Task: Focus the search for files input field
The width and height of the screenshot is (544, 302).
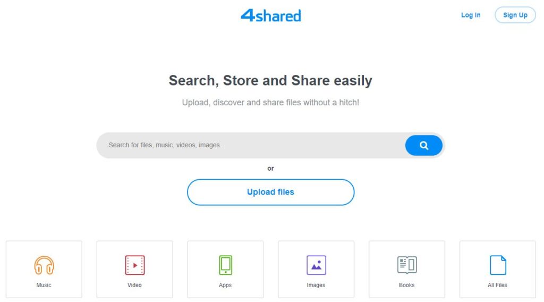Action: point(251,145)
